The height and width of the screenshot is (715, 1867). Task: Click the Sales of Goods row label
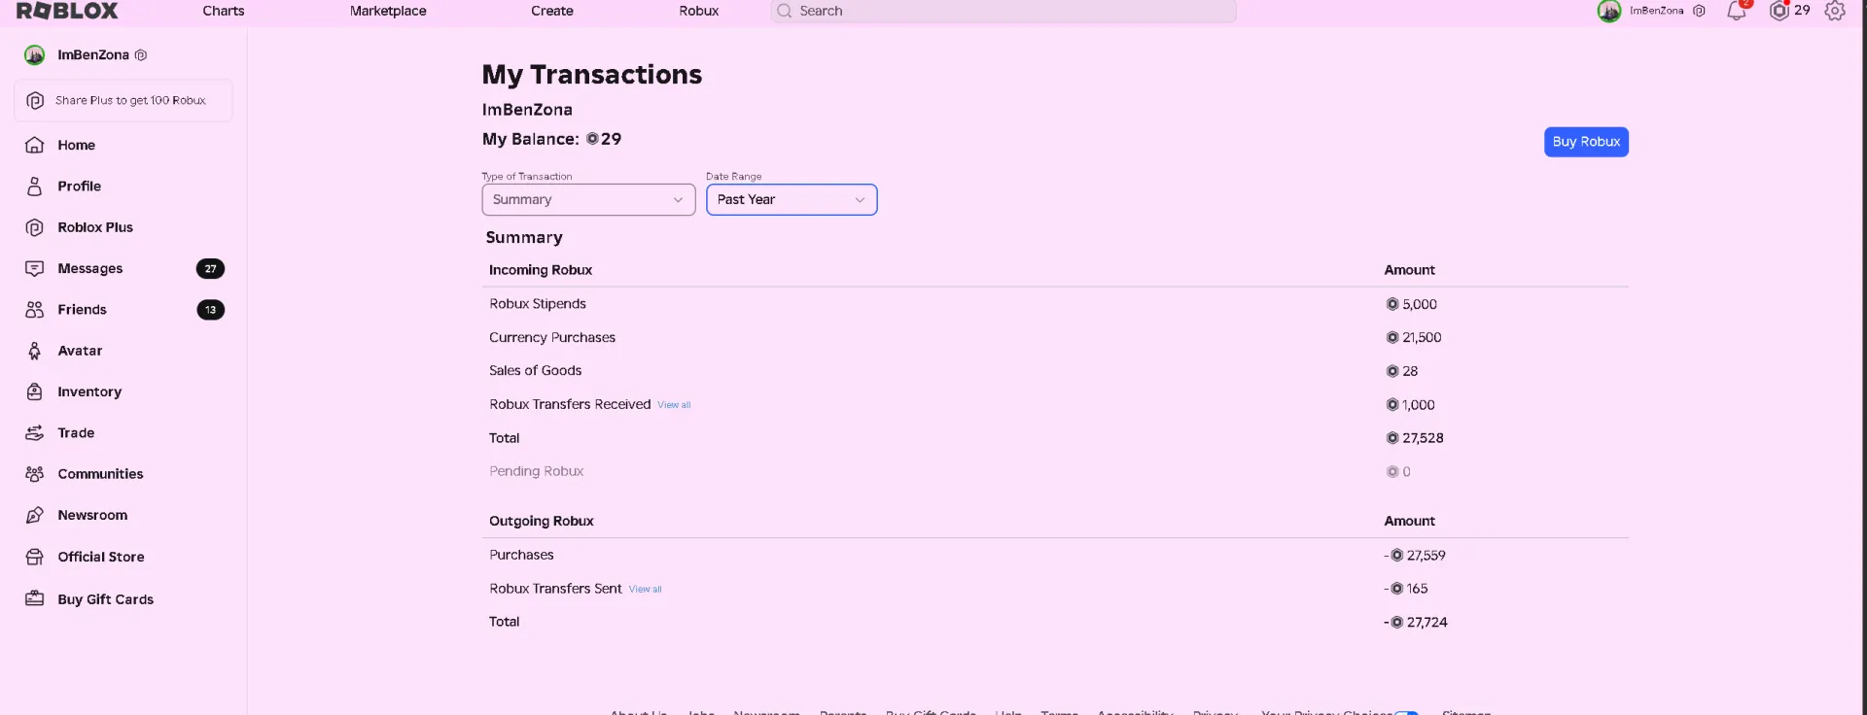(x=535, y=370)
